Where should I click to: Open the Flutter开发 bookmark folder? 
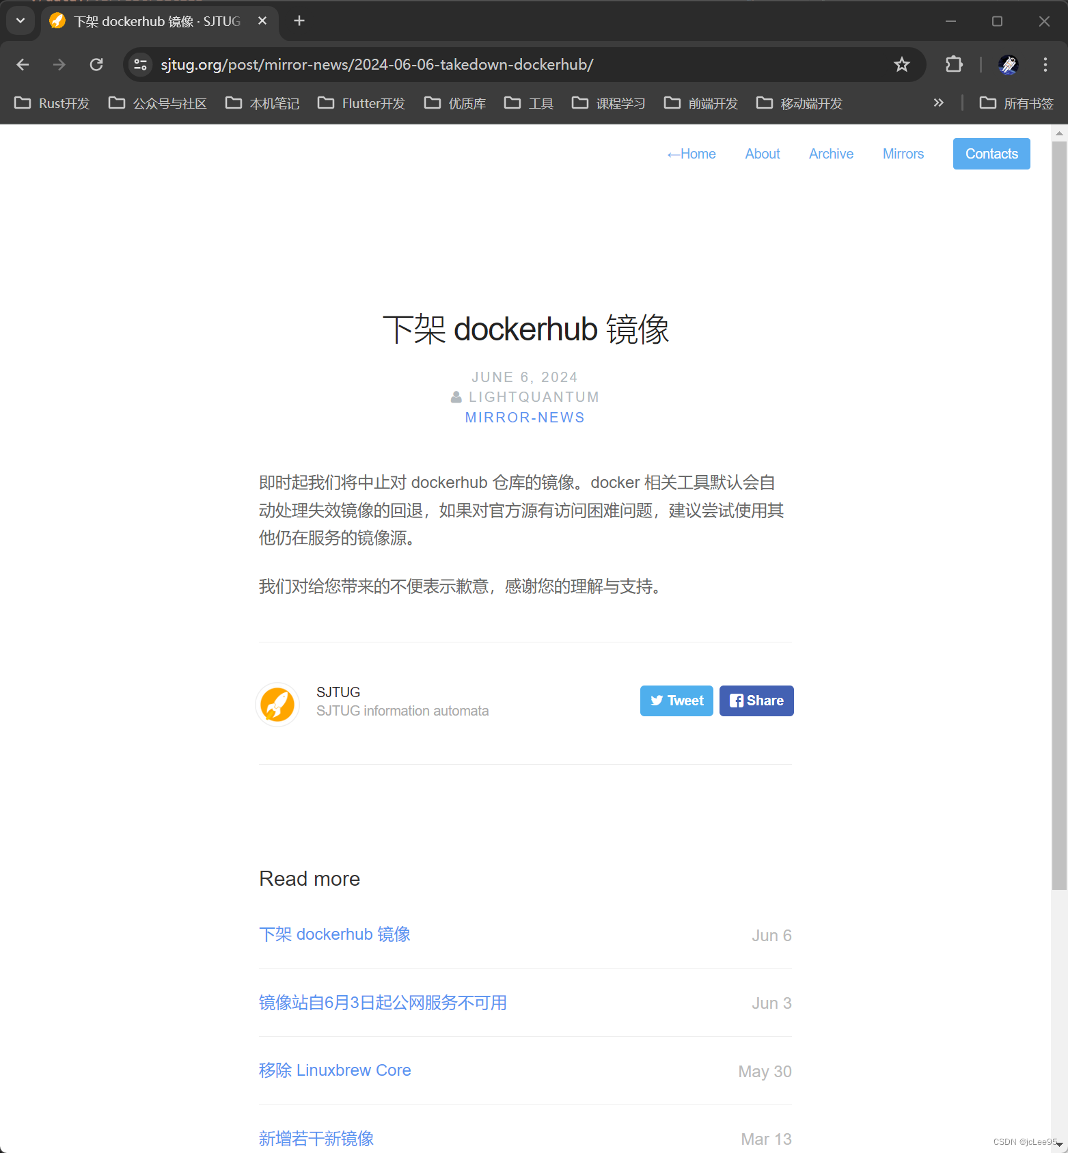pos(361,103)
